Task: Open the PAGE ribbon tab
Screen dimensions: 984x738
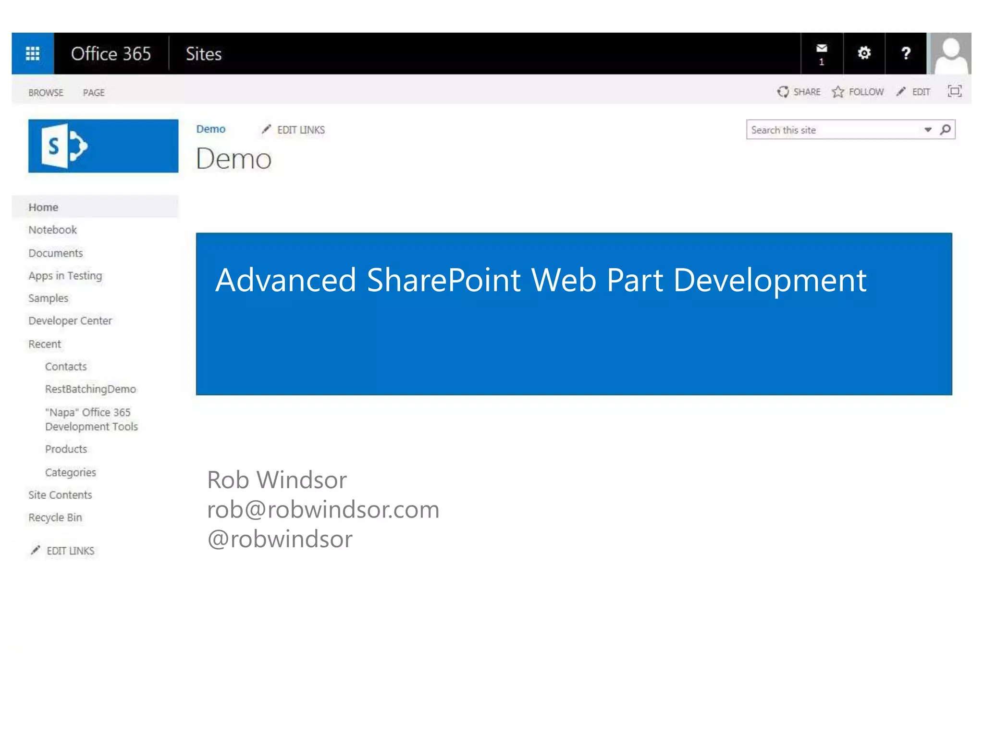Action: point(94,93)
